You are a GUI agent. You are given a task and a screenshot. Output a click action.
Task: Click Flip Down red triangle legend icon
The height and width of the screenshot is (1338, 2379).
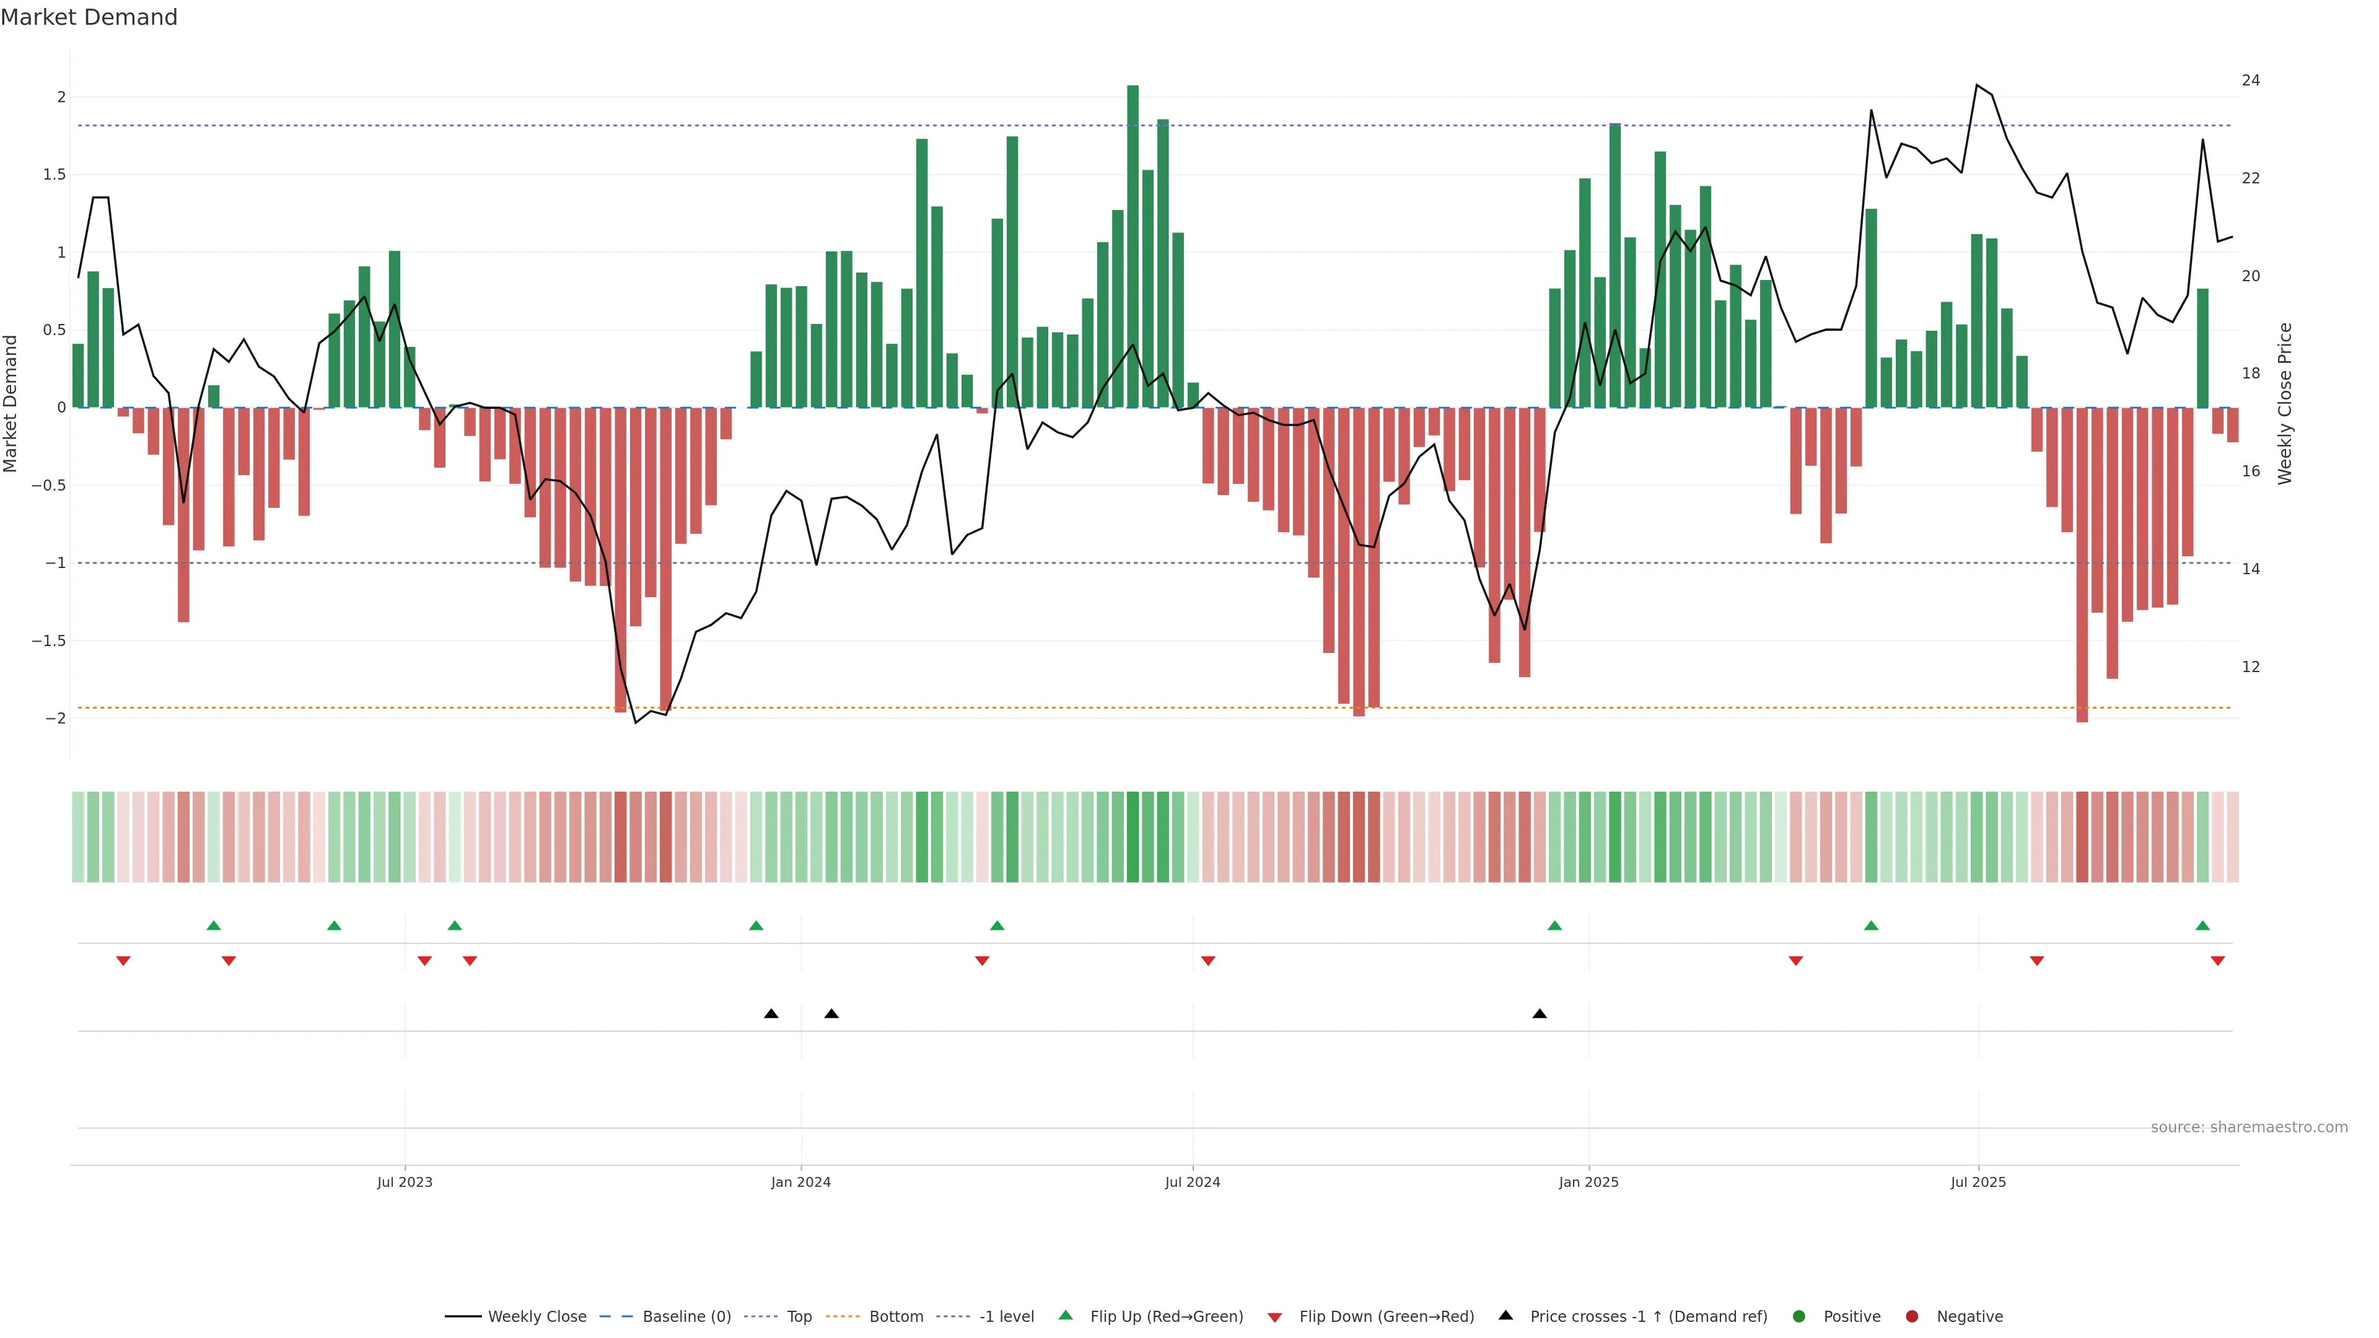click(1274, 1317)
